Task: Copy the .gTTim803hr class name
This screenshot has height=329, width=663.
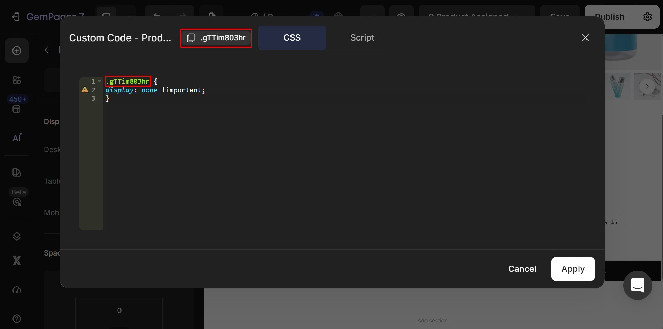Action: pyautogui.click(x=216, y=38)
